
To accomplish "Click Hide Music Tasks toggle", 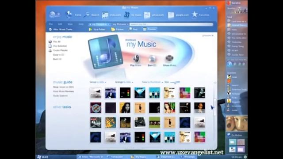I will [x=61, y=30].
